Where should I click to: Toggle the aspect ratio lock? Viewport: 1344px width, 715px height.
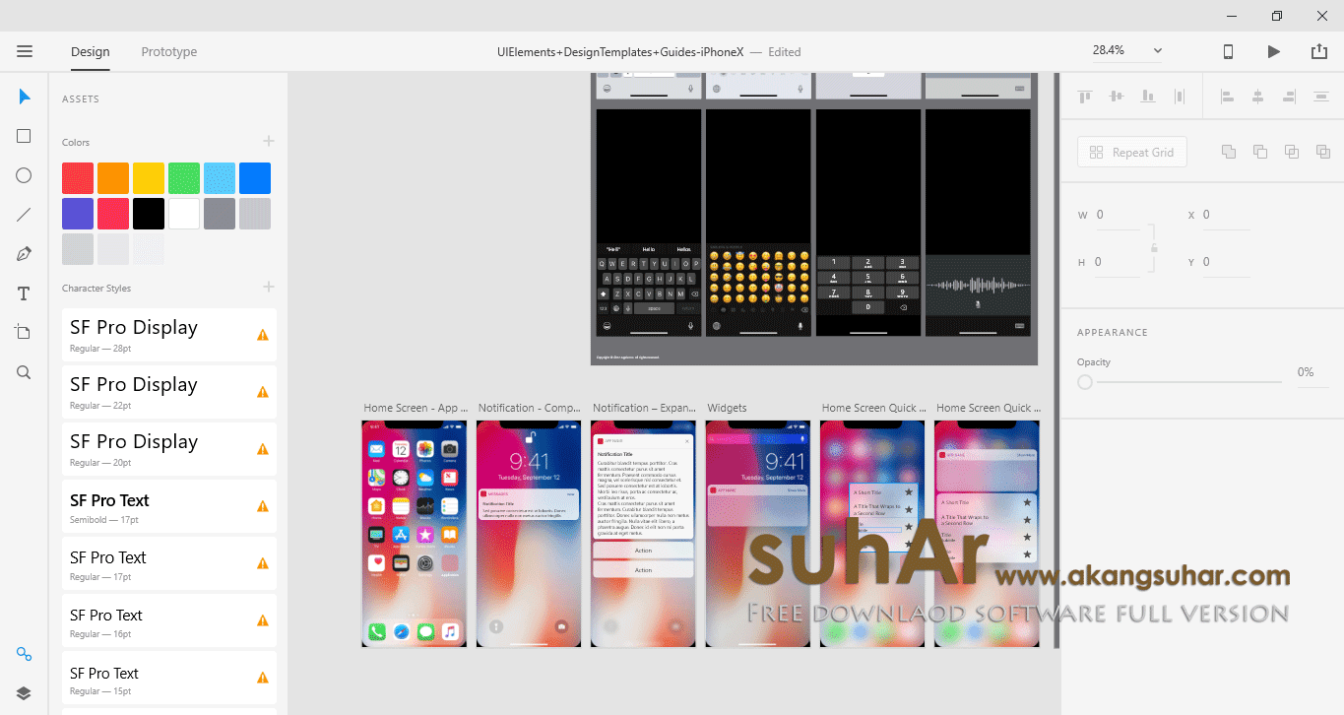1154,248
